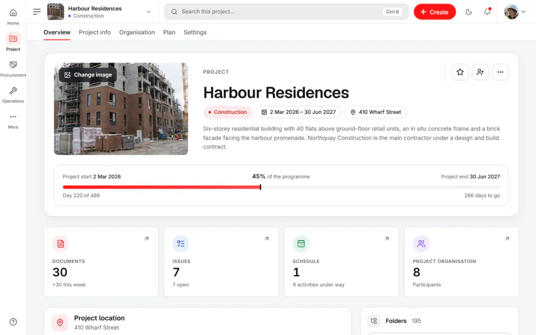Click the Folders tree icon

click(374, 320)
